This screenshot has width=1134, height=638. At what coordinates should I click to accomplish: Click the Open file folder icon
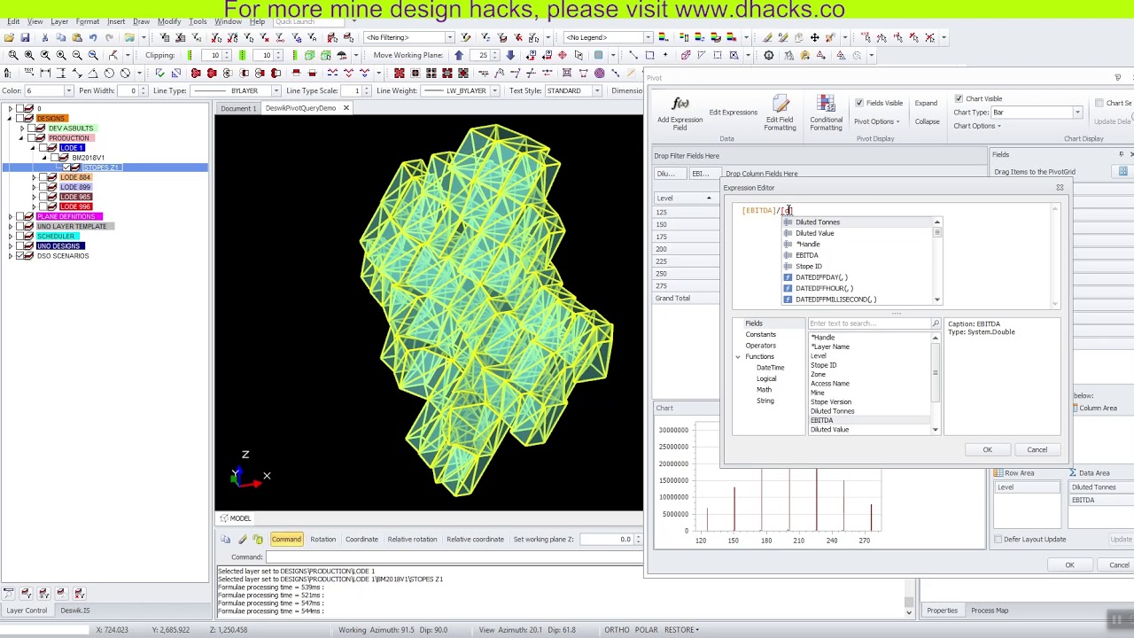[9, 37]
